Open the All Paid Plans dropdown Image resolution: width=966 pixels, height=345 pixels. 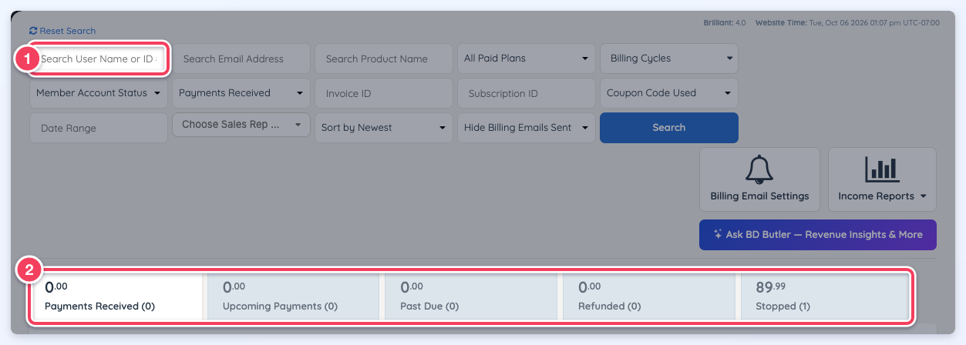point(527,59)
